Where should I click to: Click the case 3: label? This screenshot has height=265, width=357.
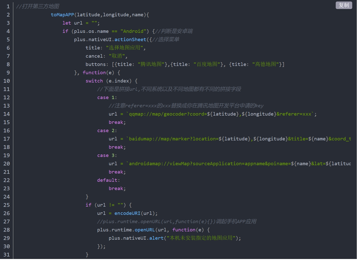pyautogui.click(x=107, y=155)
